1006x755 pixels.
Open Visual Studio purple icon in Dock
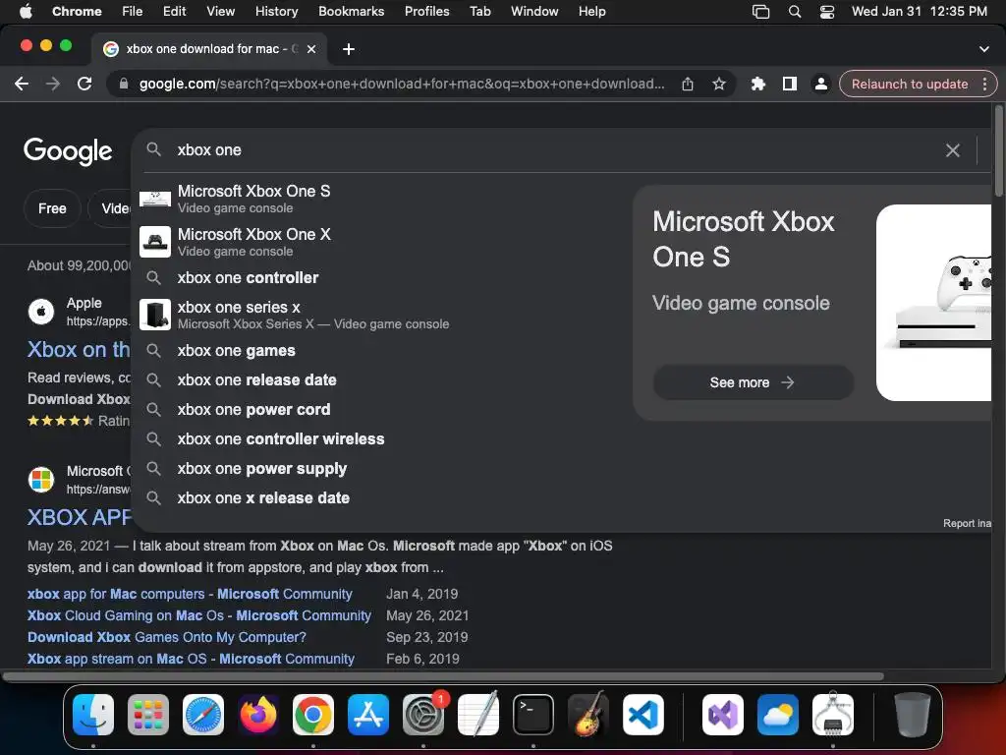tap(723, 715)
